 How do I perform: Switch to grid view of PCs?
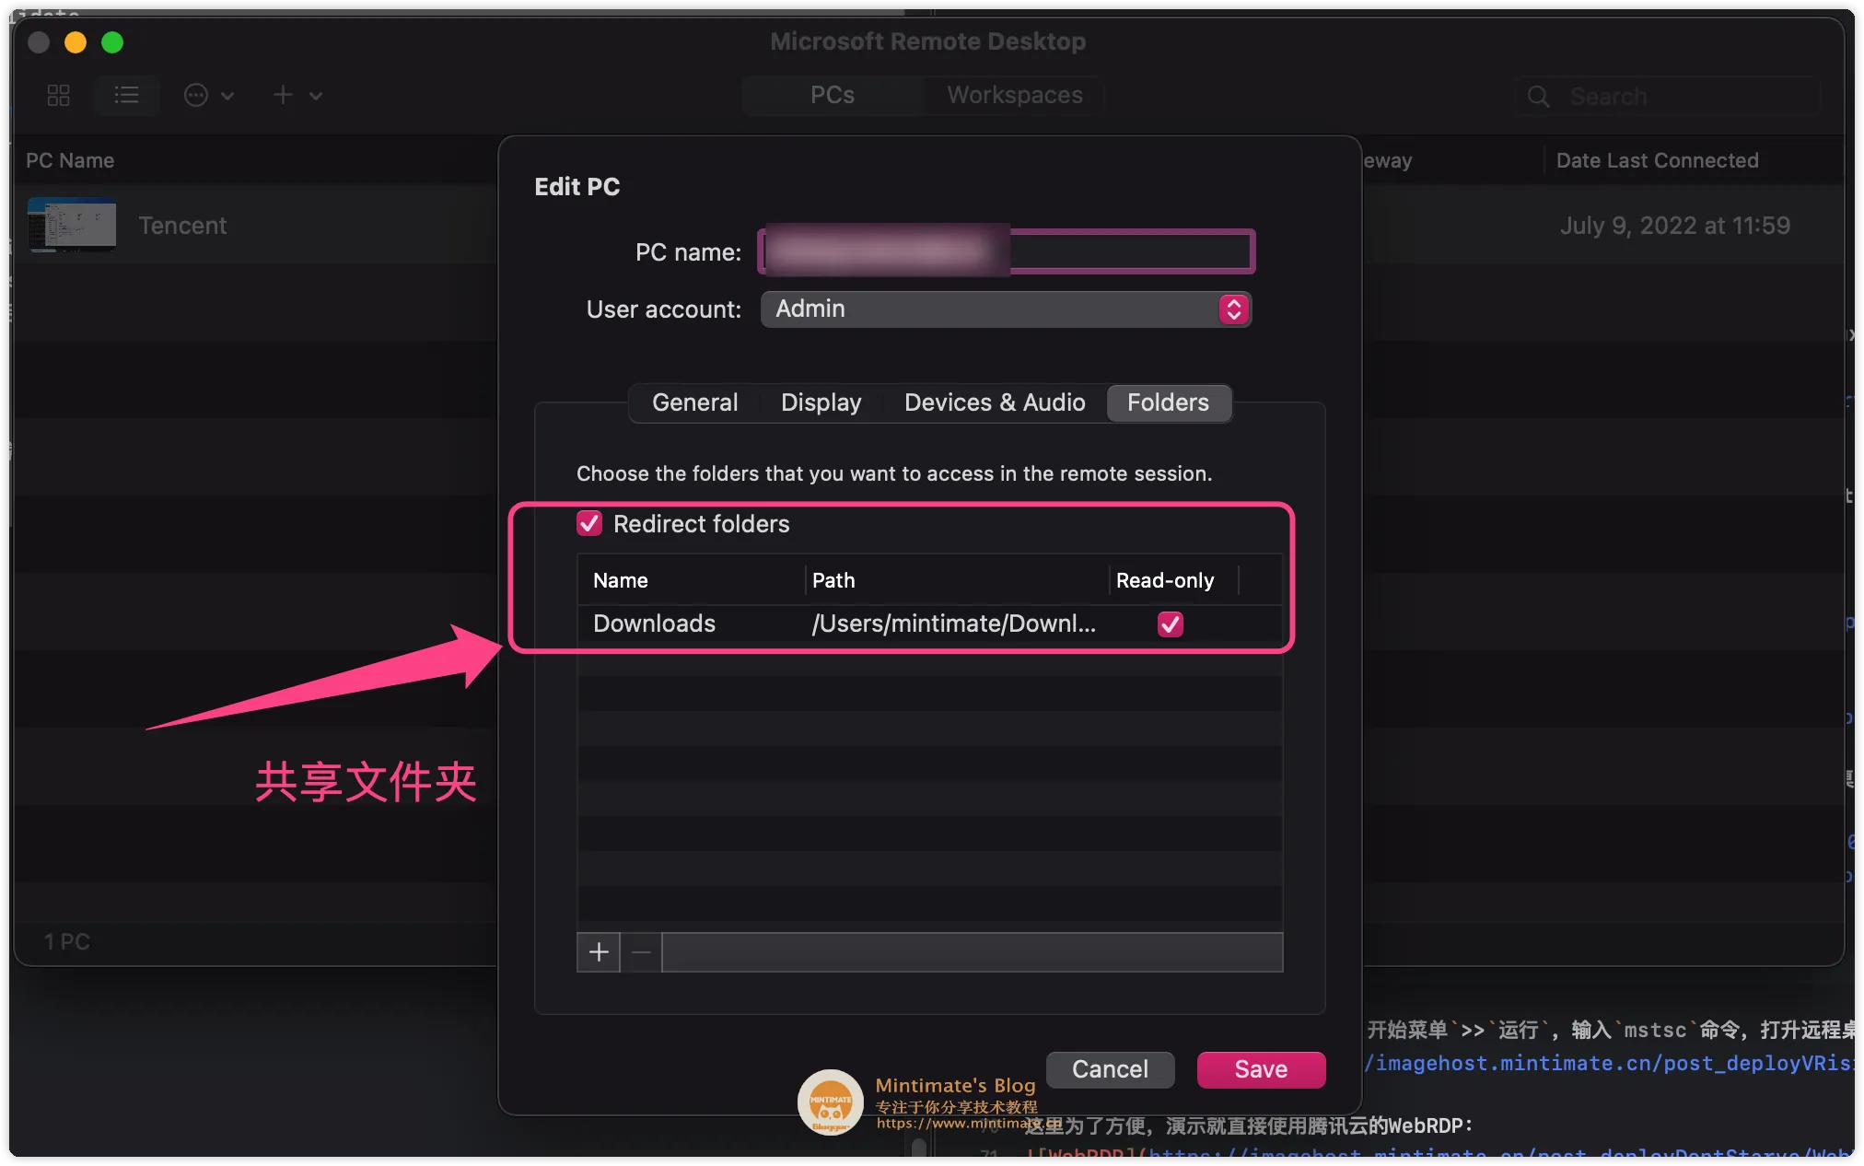[58, 95]
